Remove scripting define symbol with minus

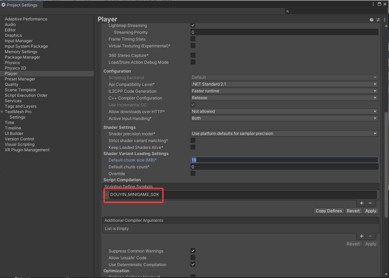coord(370,203)
